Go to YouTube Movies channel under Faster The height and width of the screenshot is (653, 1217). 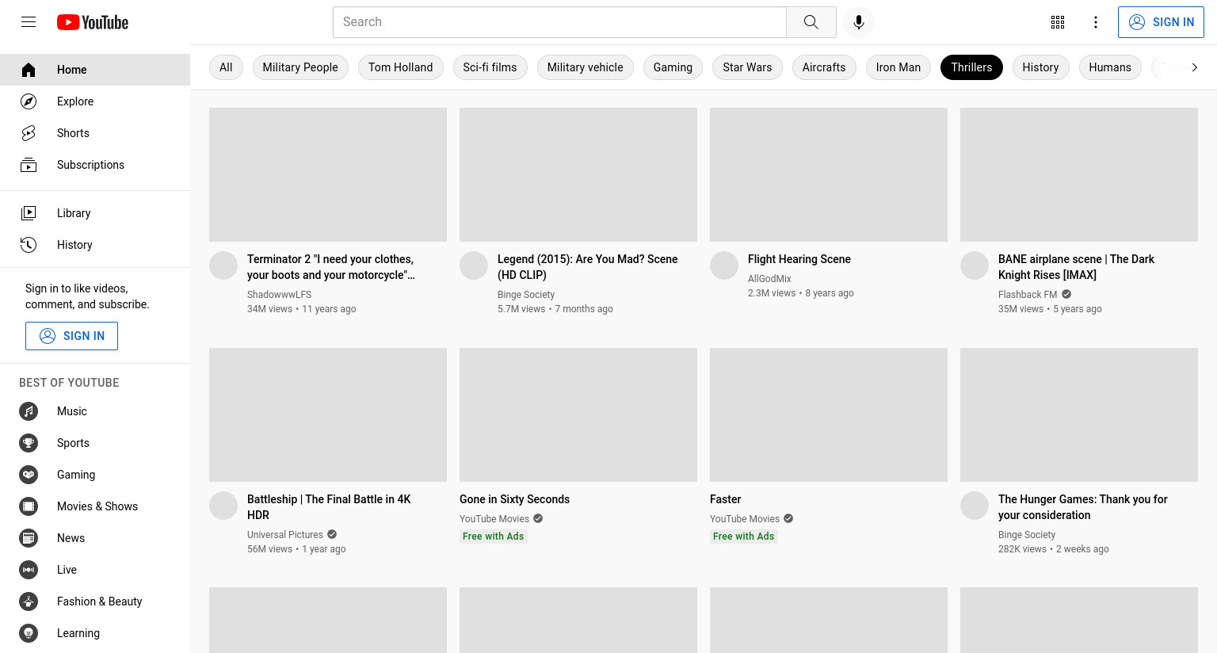745,519
